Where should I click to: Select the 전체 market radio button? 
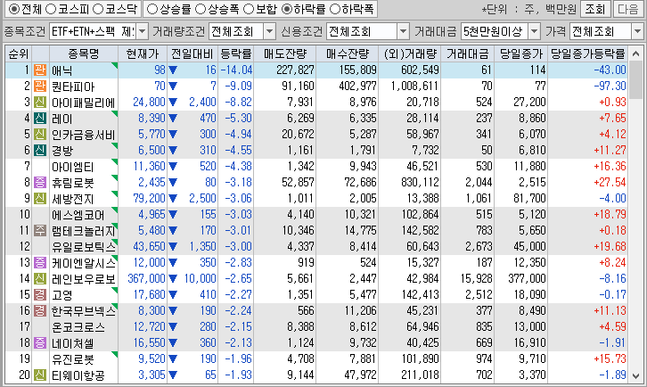point(14,9)
